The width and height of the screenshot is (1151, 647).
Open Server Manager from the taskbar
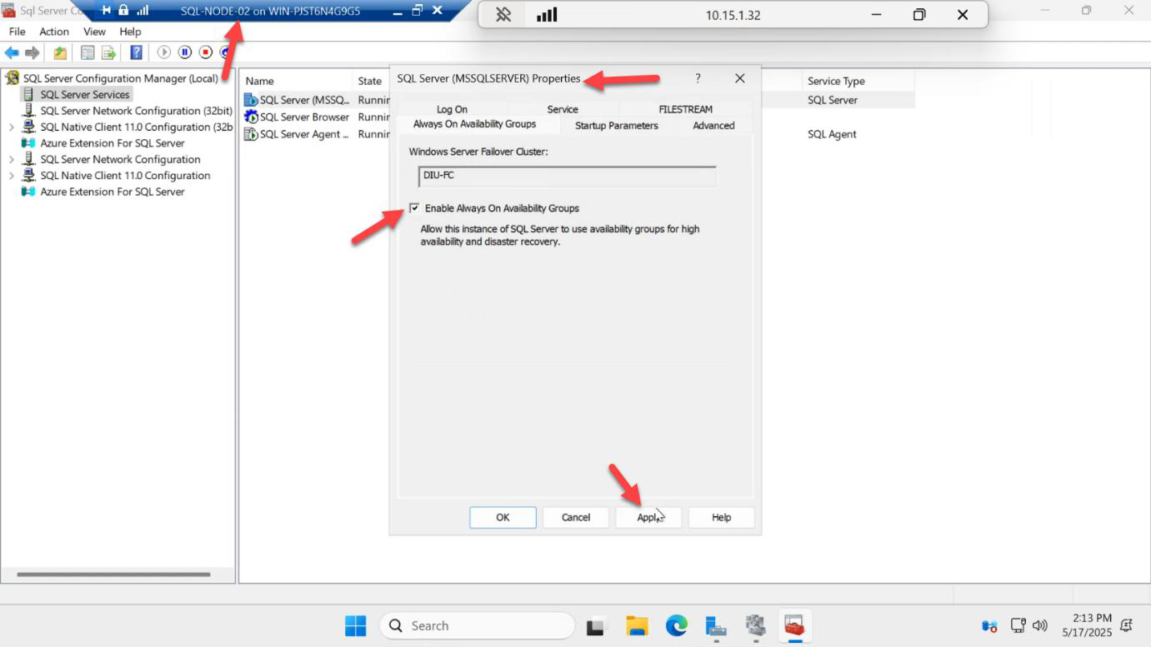(716, 625)
